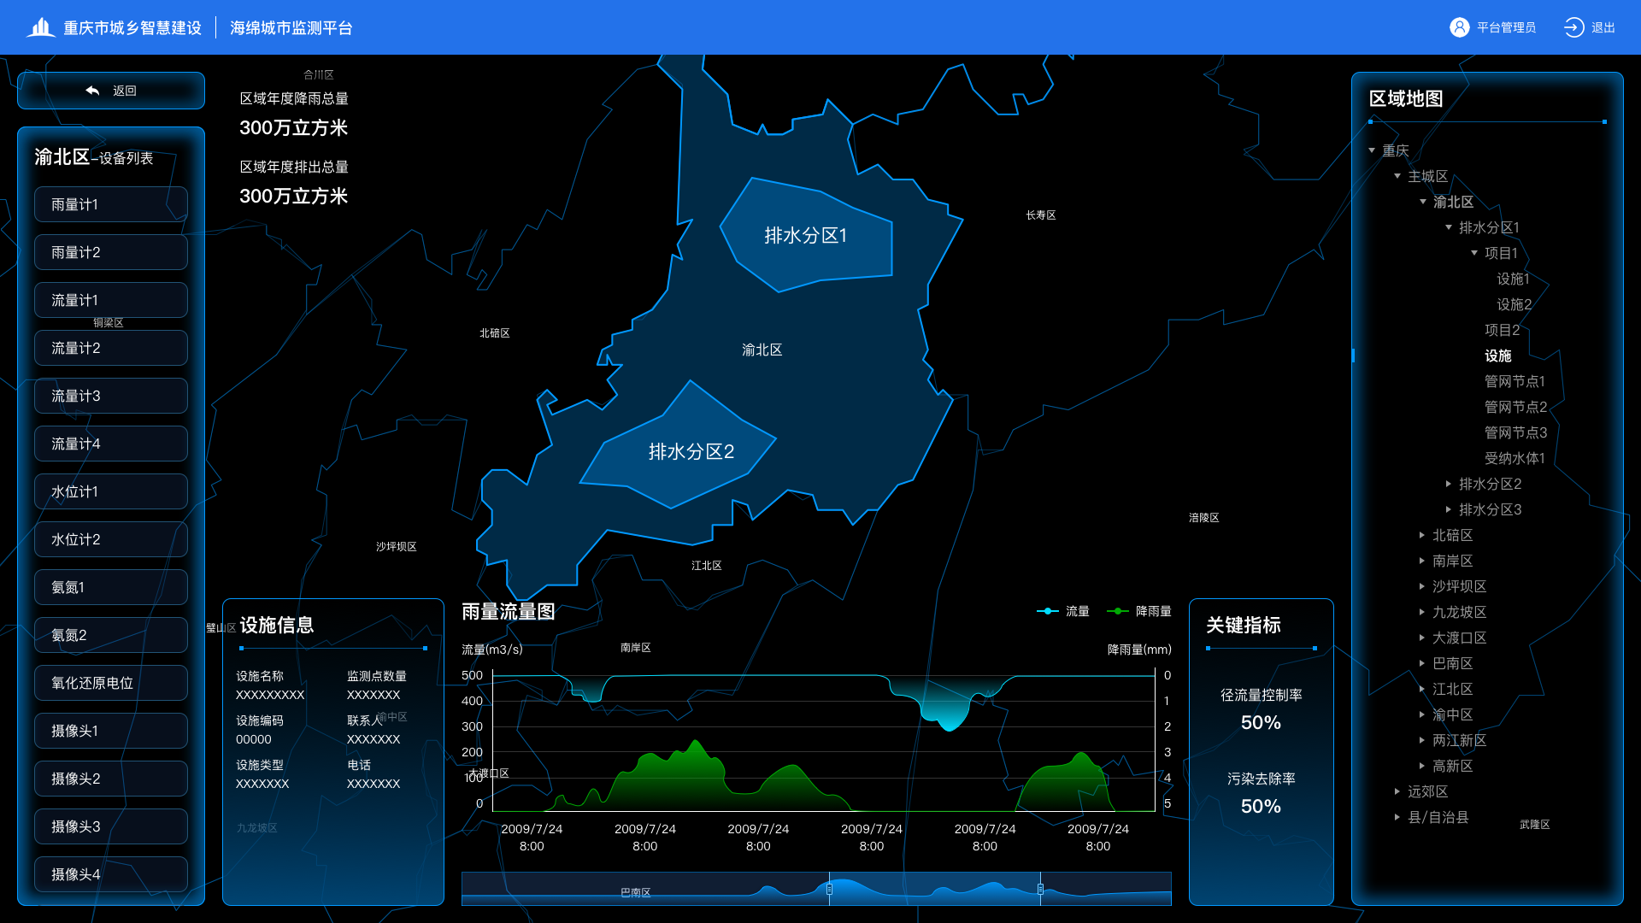Click the 返回 button
Screen dimensions: 1641x923
(x=111, y=91)
